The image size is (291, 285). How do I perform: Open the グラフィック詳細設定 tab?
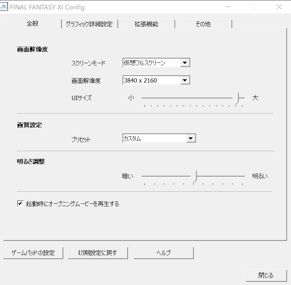[90, 24]
